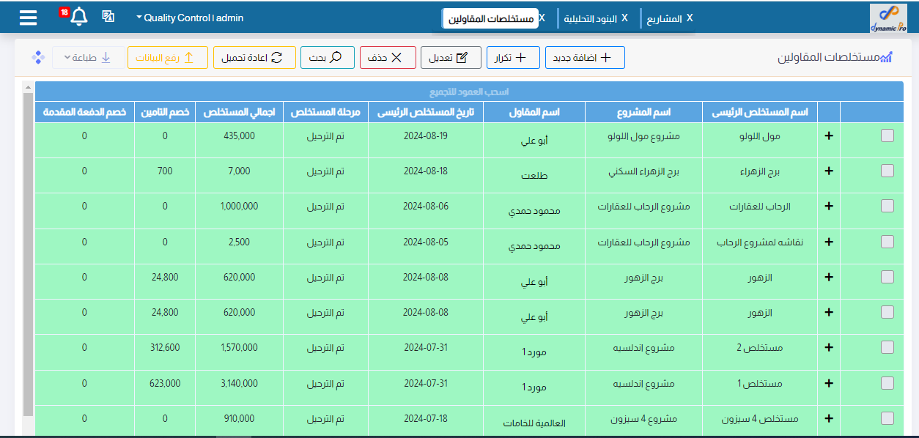Check the مول اللولو row checkbox

pos(887,136)
